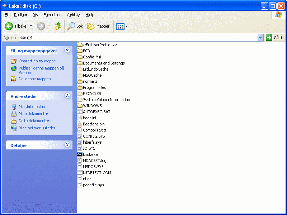287x215 pixels.
Task: Open the Views icon button
Action: (120, 26)
